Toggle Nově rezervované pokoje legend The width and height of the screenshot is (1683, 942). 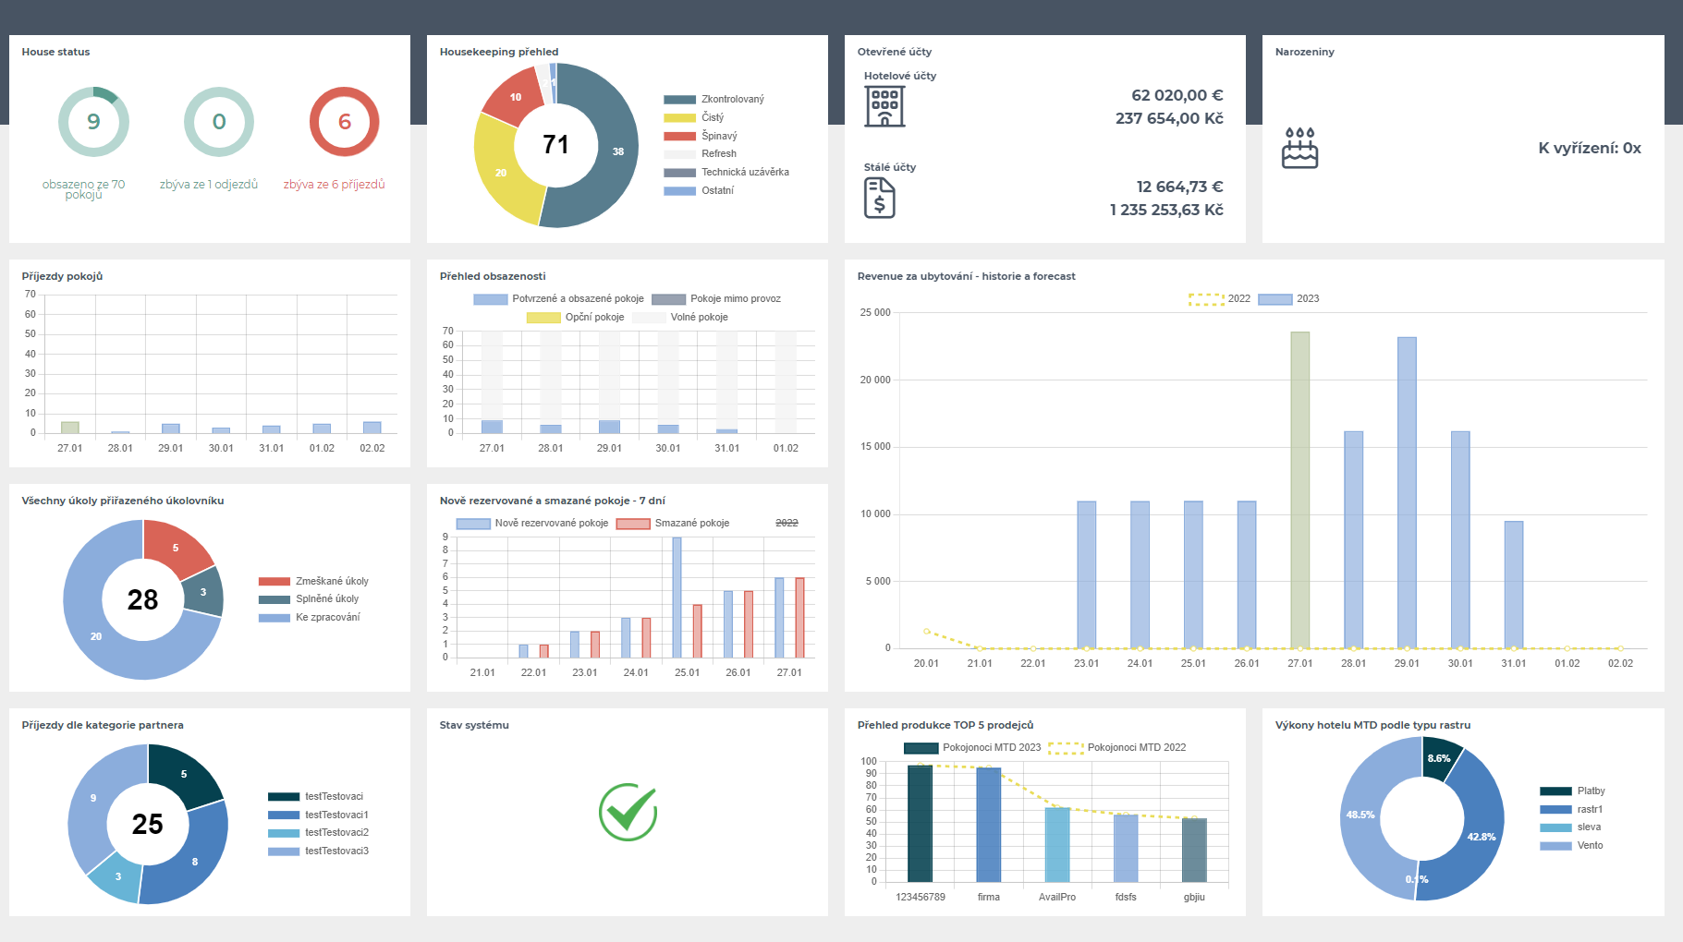tap(532, 523)
